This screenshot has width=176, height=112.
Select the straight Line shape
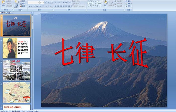pyautogui.click(x=93, y=1)
